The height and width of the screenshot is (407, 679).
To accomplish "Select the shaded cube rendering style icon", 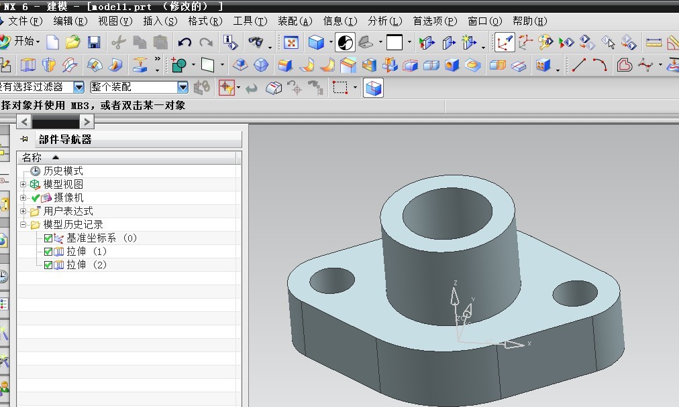I will (x=316, y=42).
